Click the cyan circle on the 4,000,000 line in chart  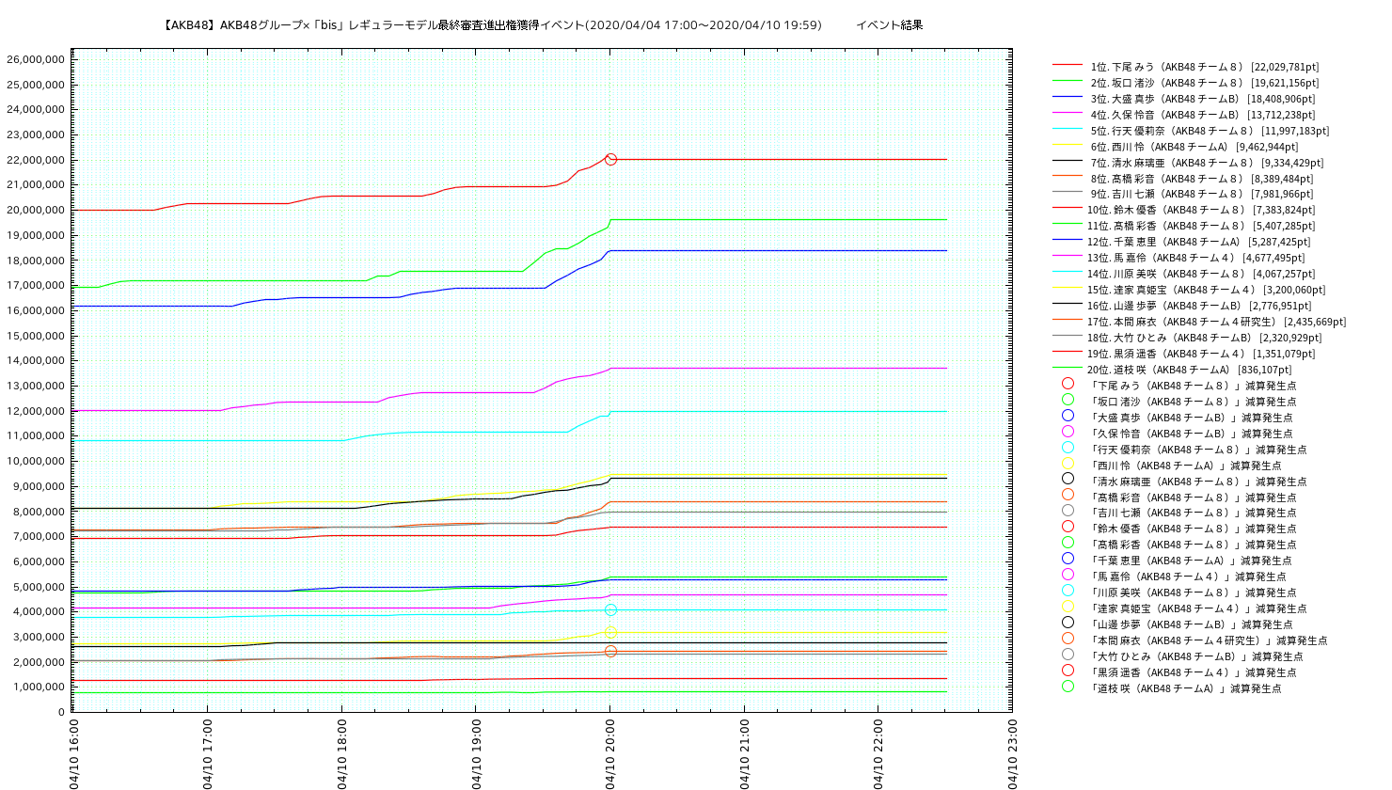coord(610,610)
